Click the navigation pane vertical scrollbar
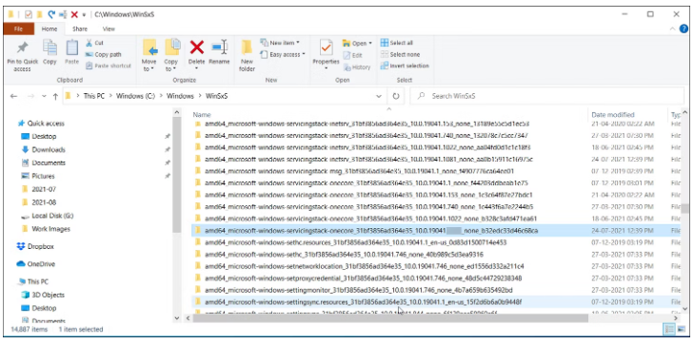 (x=177, y=175)
